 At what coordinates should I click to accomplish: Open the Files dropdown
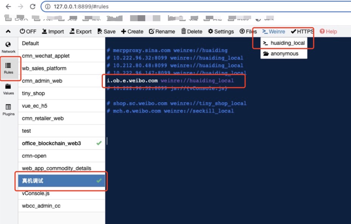[248, 31]
